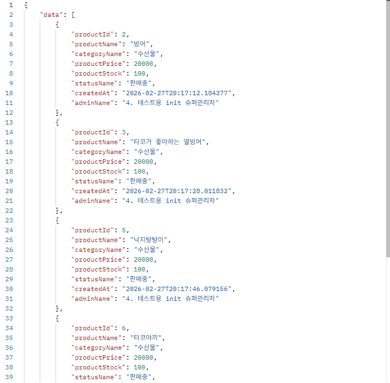Image resolution: width=390 pixels, height=383 pixels.
Task: Click productId value 2 on line 4
Action: coord(123,34)
